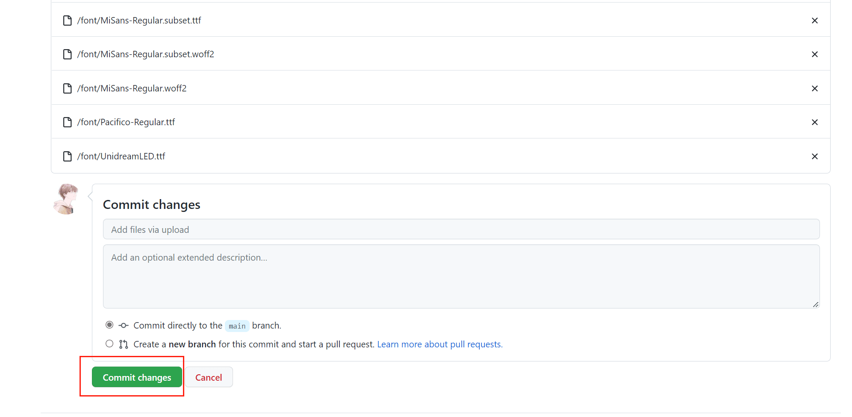
Task: Click file icon beside MiSans-Regular.subset.ttf
Action: tap(67, 21)
